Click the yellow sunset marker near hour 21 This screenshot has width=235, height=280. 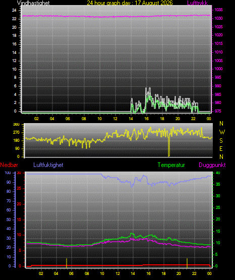pos(187,263)
